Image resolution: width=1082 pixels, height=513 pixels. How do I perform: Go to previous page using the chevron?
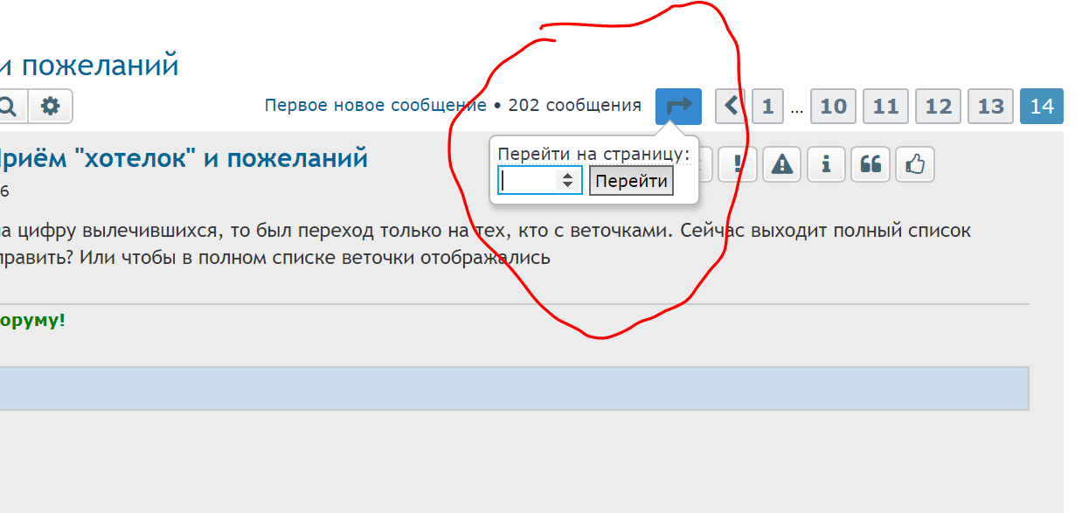[731, 107]
